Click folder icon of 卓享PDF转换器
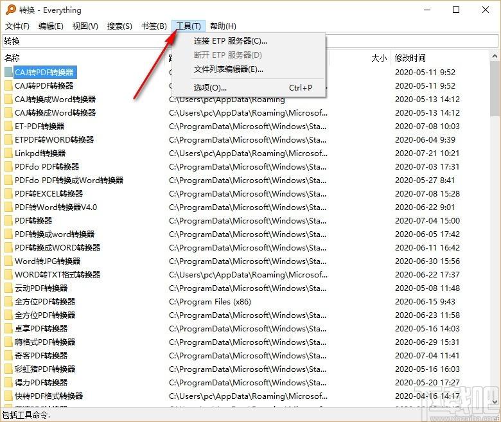Image resolution: width=501 pixels, height=422 pixels. [x=8, y=328]
